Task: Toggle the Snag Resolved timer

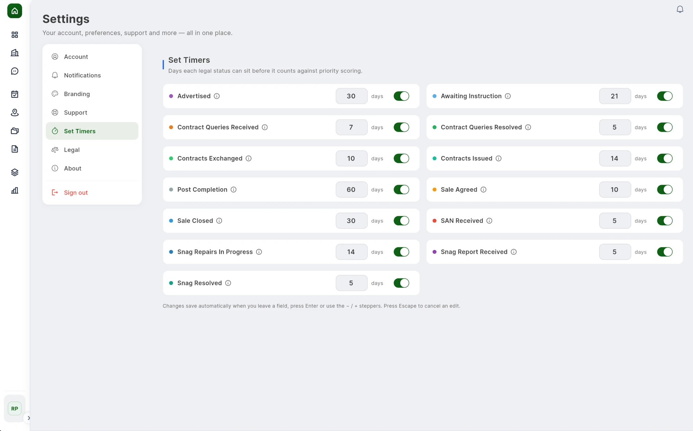Action: coord(401,283)
